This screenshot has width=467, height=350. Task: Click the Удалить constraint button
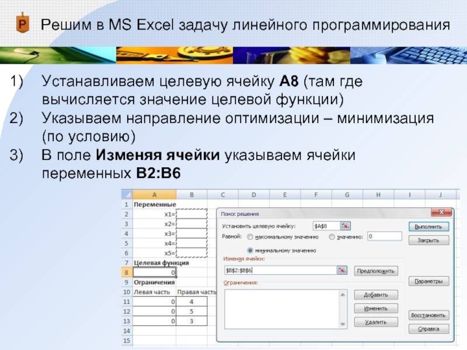click(376, 322)
